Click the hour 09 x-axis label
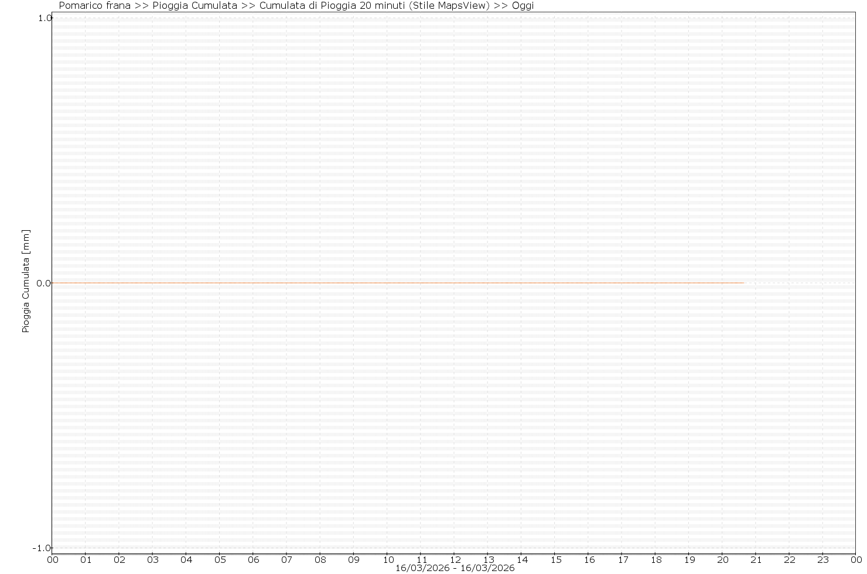Viewport: 867px width, 574px height. coord(354,559)
